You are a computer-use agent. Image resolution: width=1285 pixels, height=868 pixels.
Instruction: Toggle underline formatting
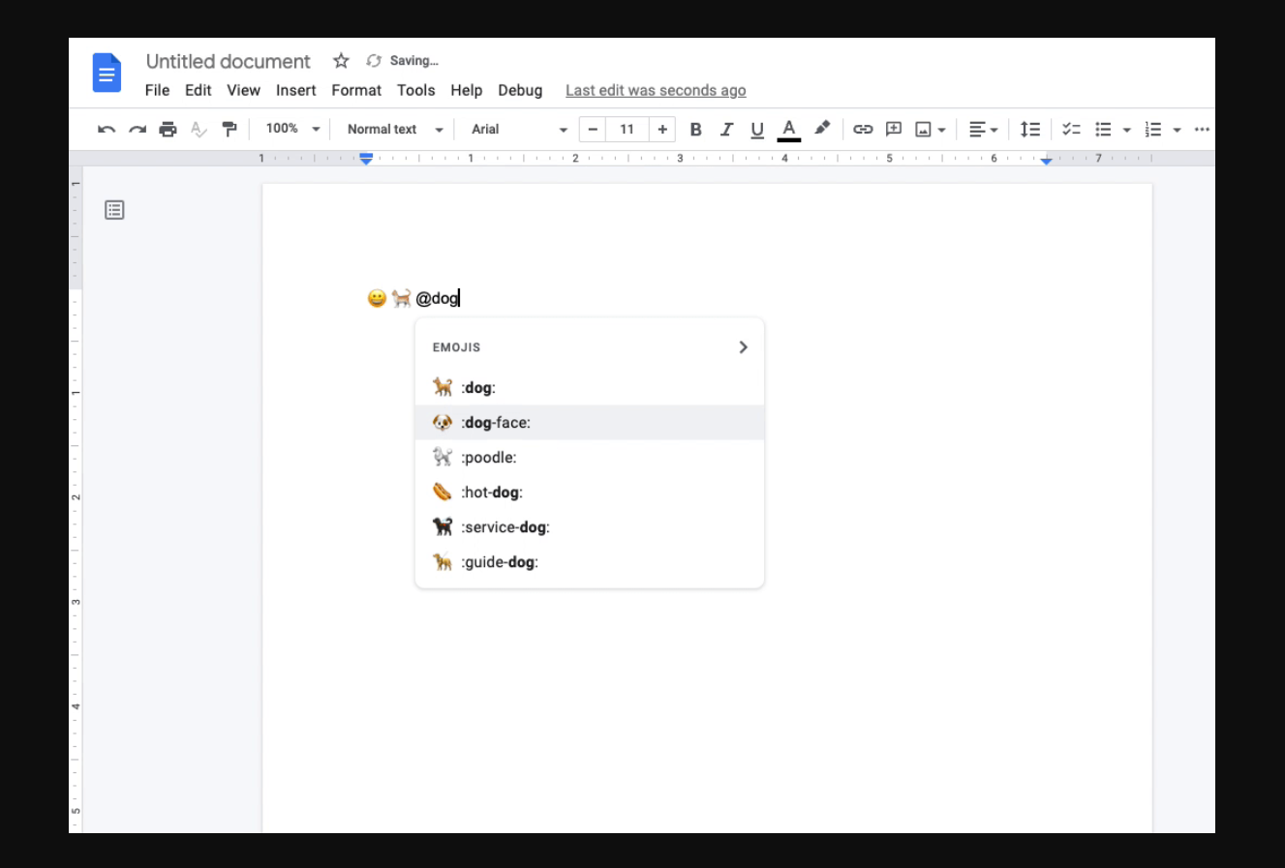point(757,130)
